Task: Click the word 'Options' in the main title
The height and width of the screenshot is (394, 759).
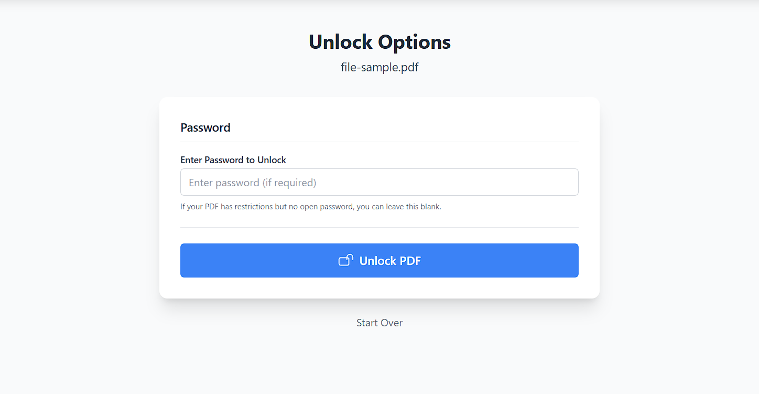Action: pos(414,42)
